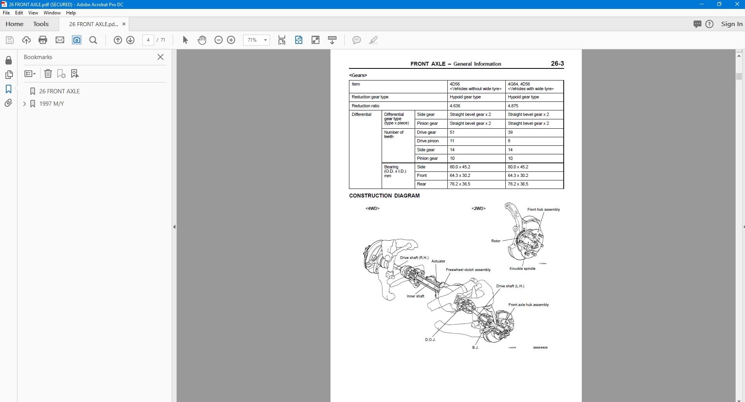Open the File menu
This screenshot has width=745, height=402.
pos(6,13)
